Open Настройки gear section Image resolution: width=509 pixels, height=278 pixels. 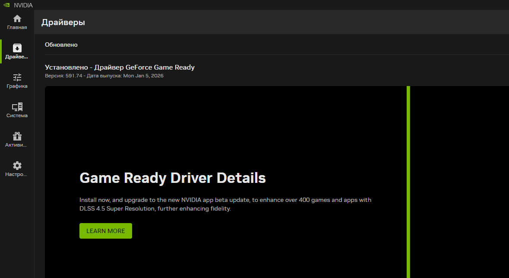(17, 169)
